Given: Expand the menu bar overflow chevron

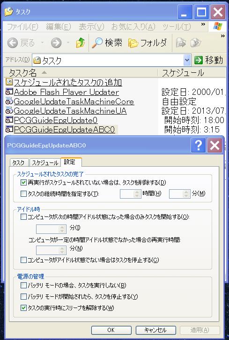Looking at the screenshot, I should tap(203, 24).
